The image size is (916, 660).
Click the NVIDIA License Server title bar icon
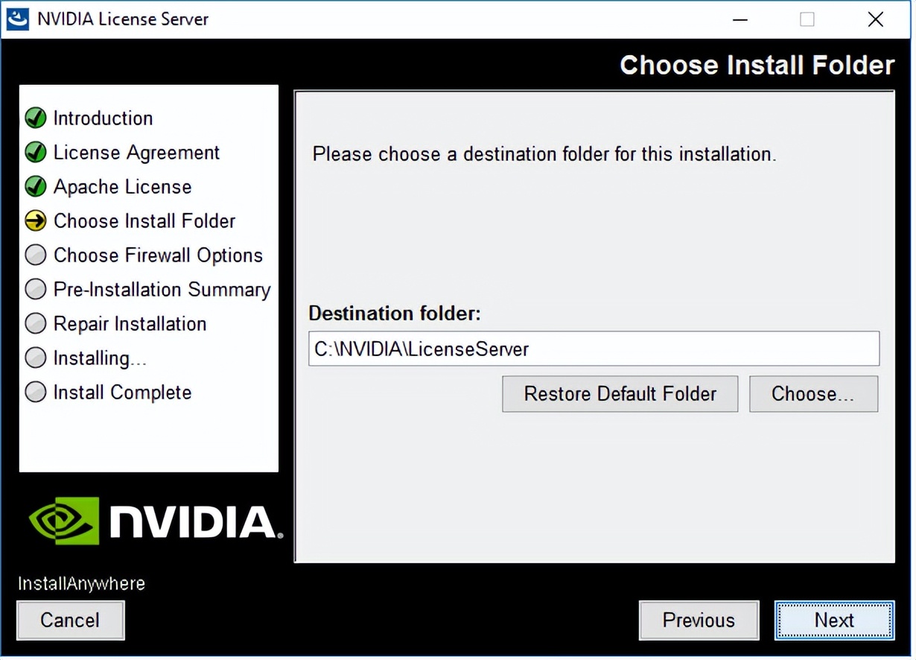18,19
